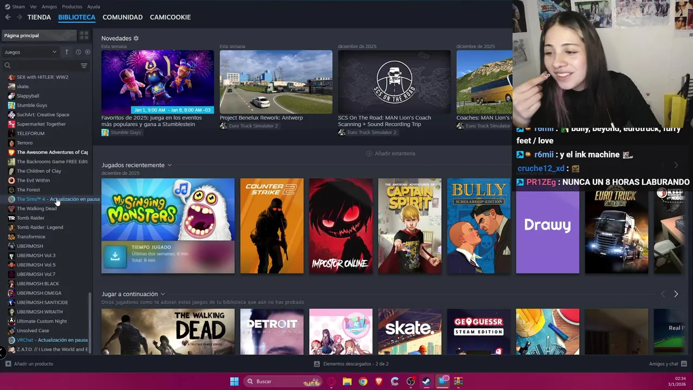Viewport: 693px width, 390px height.
Task: Click Página principal button
Action: [x=39, y=36]
